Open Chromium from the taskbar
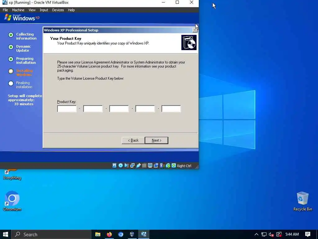This screenshot has height=239, width=318. [121, 234]
